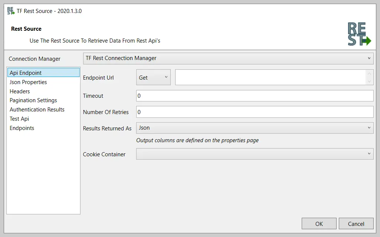Open the Cookie Container dropdown
The width and height of the screenshot is (380, 237).
coord(255,154)
